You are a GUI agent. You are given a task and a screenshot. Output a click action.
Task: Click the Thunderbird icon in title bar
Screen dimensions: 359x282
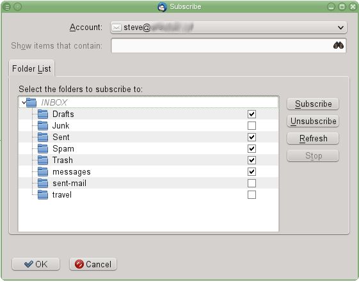(x=162, y=7)
